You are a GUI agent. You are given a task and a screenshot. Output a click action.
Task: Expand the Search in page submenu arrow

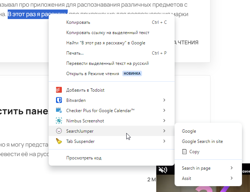pyautogui.click(x=231, y=168)
